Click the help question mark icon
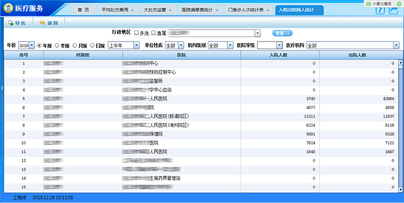The width and height of the screenshot is (404, 203). [x=380, y=11]
